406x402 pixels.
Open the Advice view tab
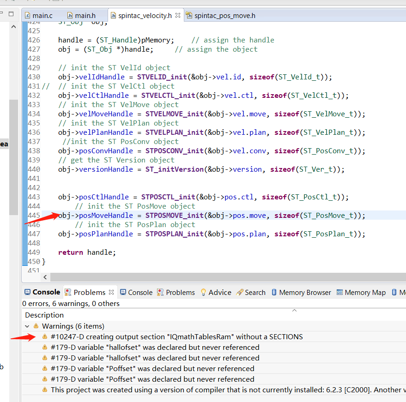tap(216, 292)
